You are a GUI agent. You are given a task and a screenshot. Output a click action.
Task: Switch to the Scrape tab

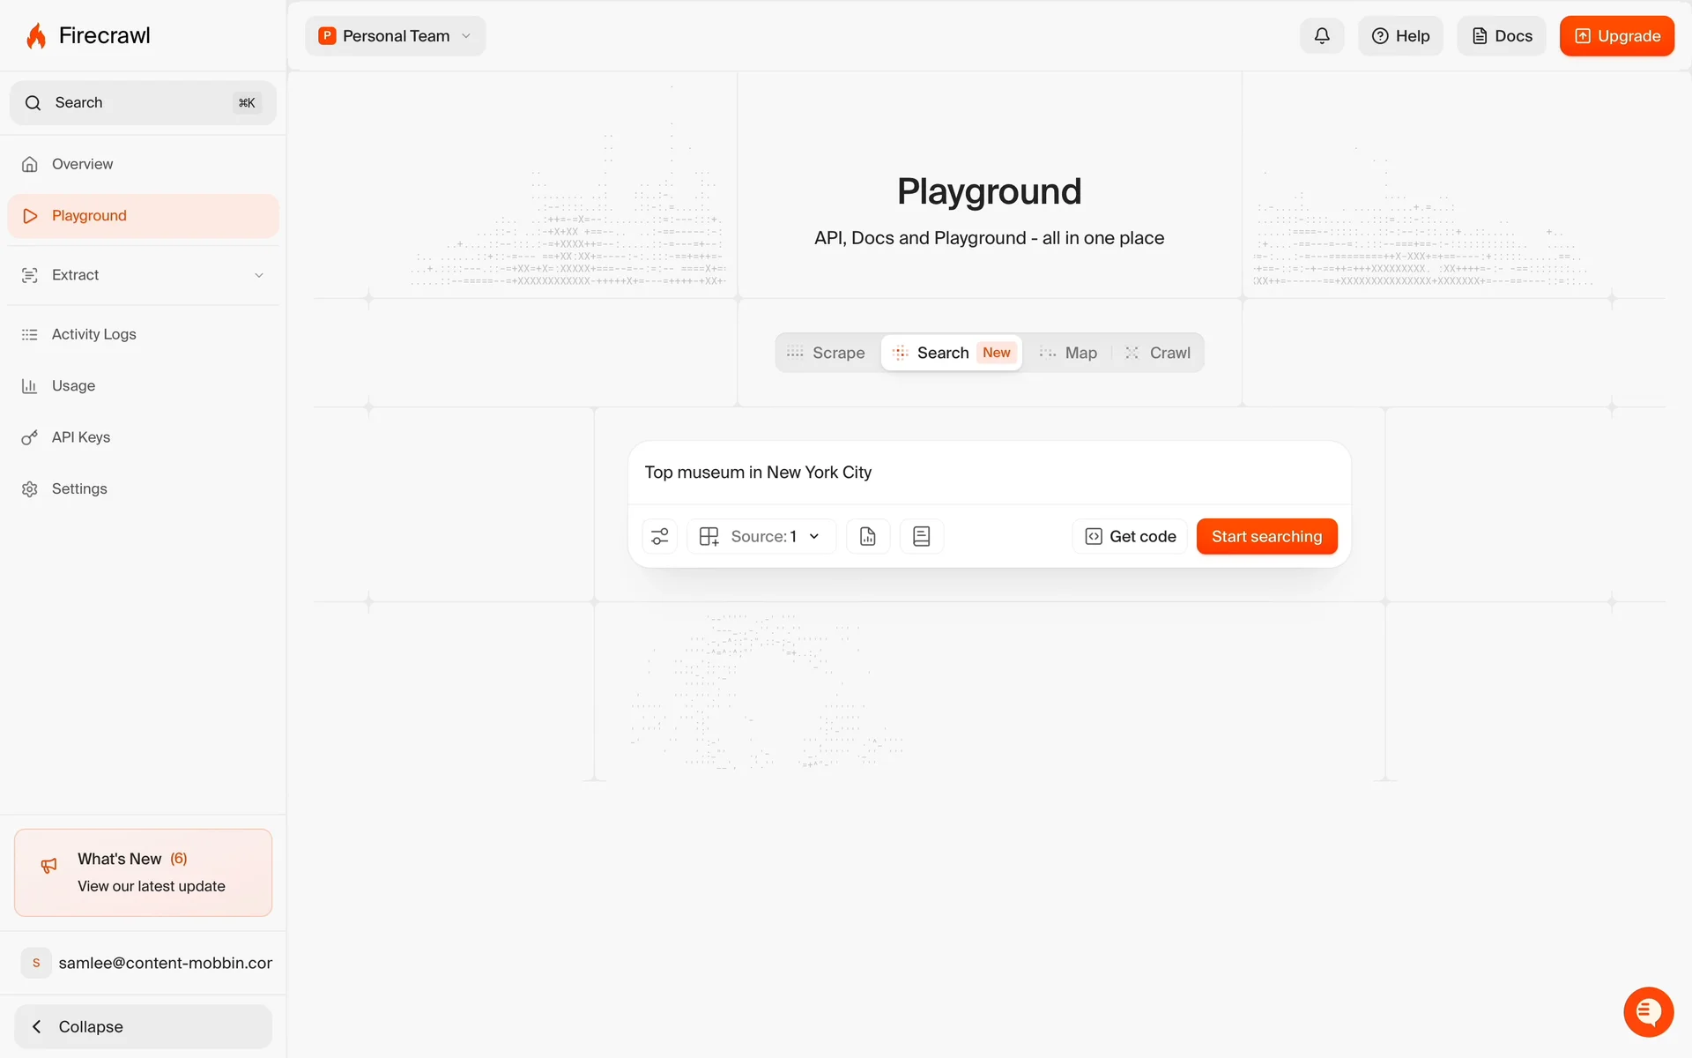click(827, 353)
